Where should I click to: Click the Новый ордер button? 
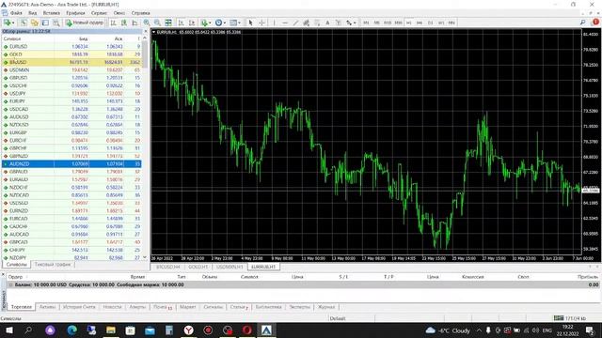coord(85,23)
